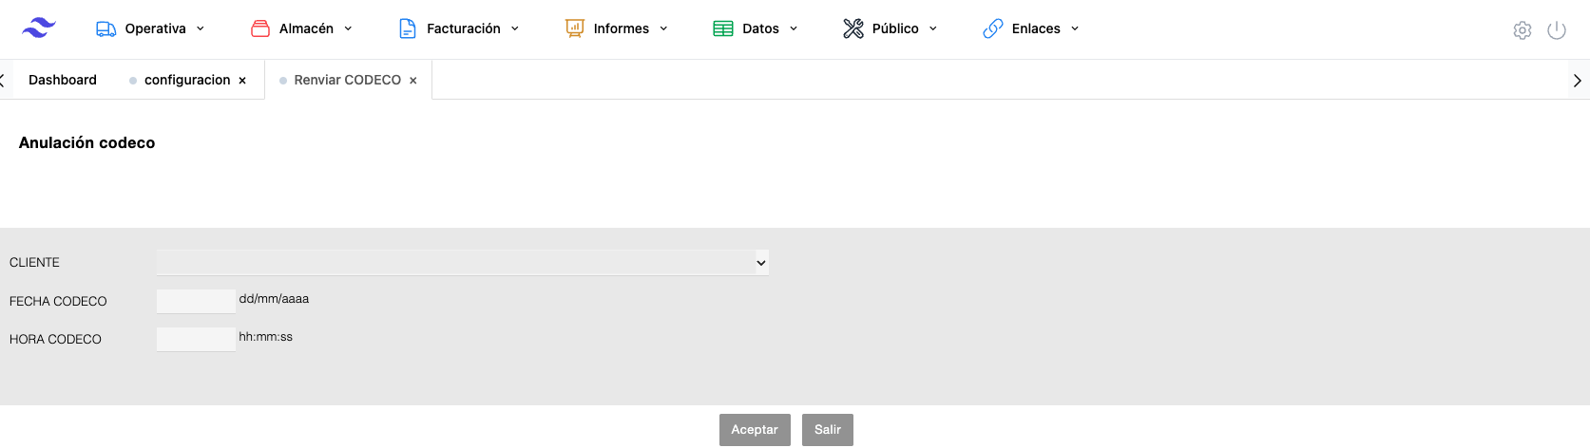The height and width of the screenshot is (448, 1590).
Task: Click the Informes chart board icon
Action: point(574,28)
